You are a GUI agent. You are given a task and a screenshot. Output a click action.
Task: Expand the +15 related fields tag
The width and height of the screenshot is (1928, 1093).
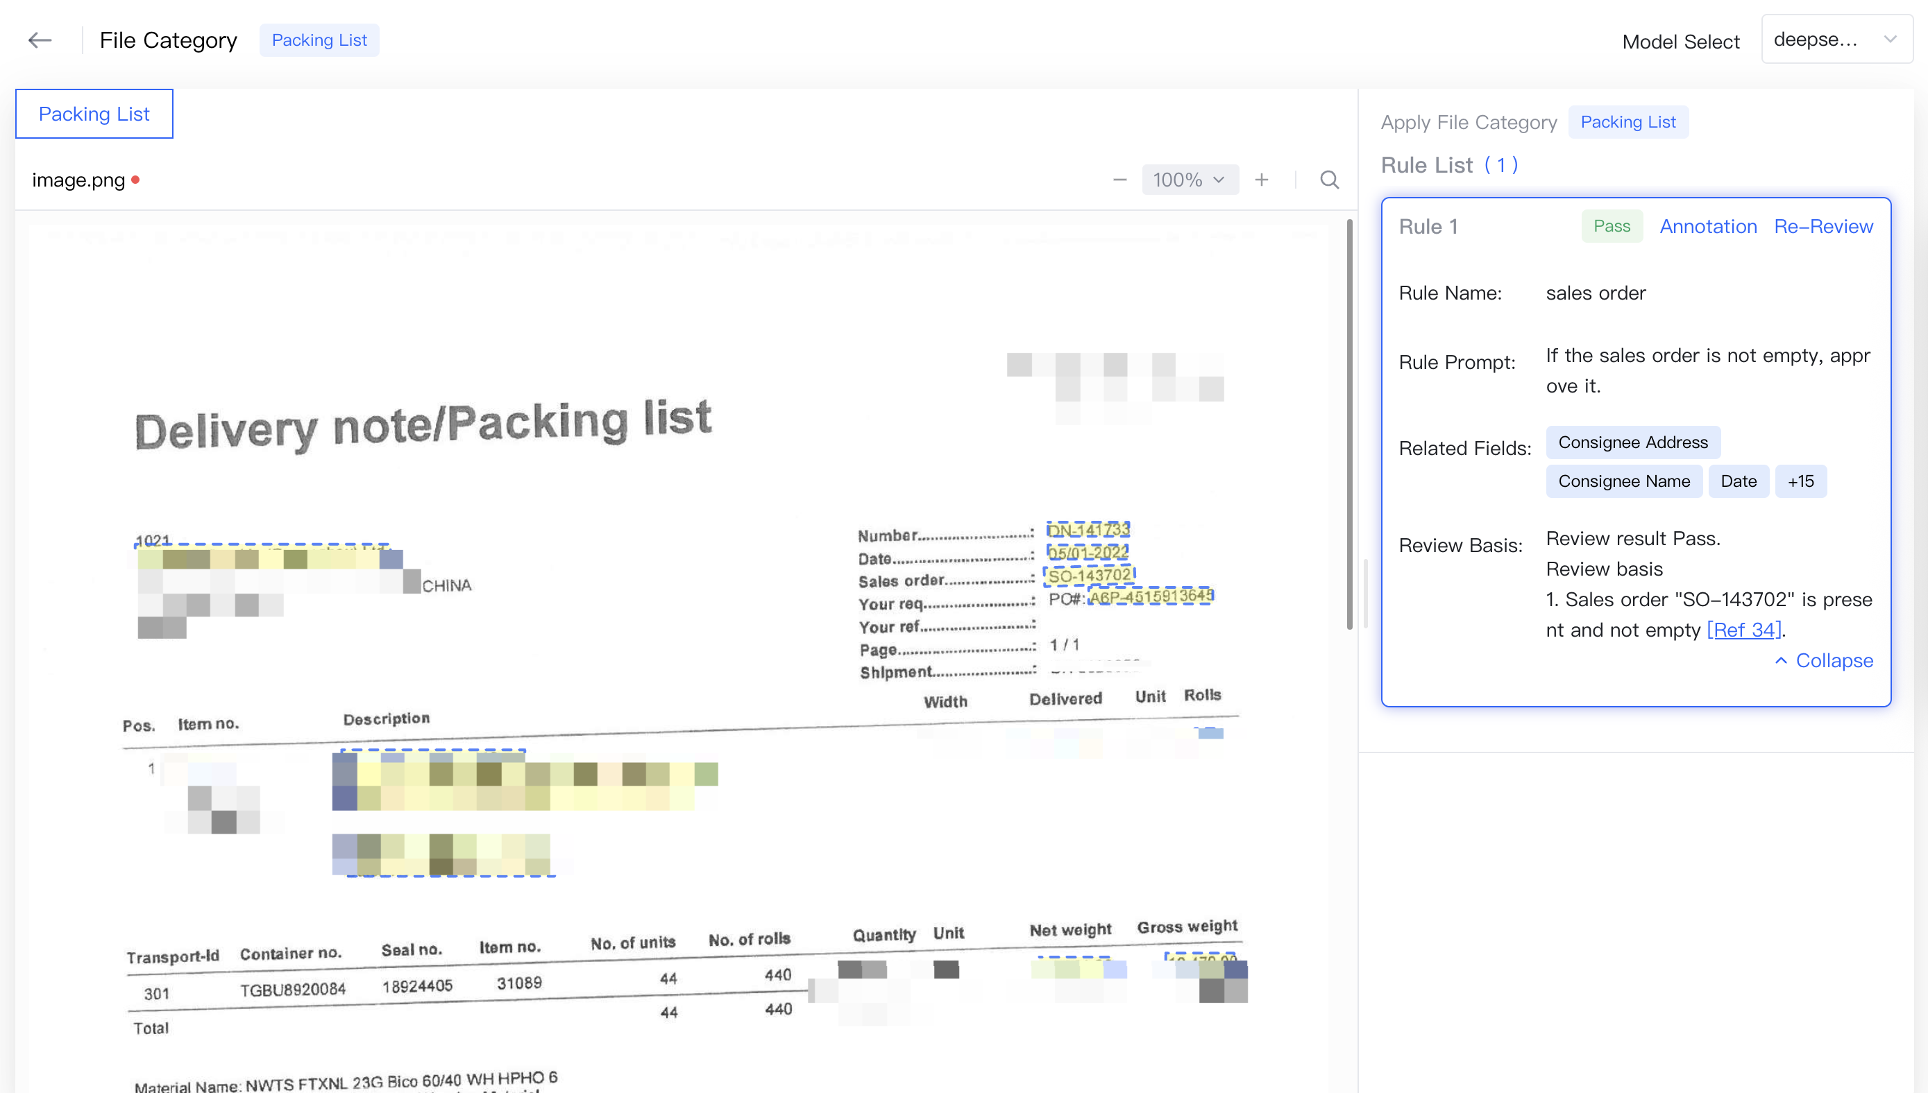[x=1800, y=481]
